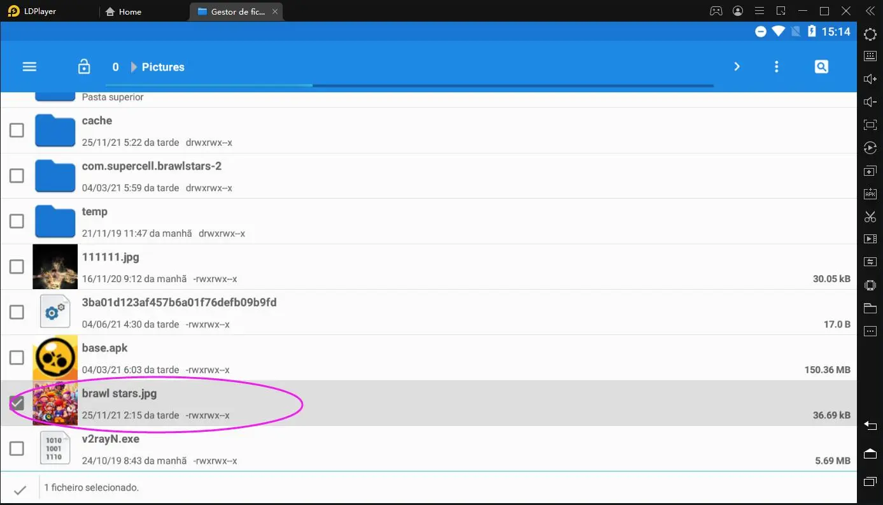Expand the path chevron after Pictures
The width and height of the screenshot is (883, 505).
[737, 66]
